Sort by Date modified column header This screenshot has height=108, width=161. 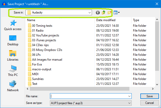(x=106, y=20)
